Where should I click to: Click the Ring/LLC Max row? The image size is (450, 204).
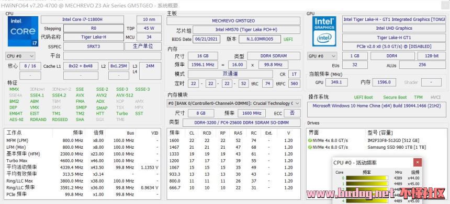(82, 181)
